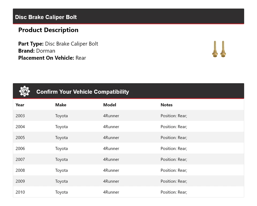Viewport: 257px width, 206px height.
Task: Select the 2003 year cell
Action: 20,116
